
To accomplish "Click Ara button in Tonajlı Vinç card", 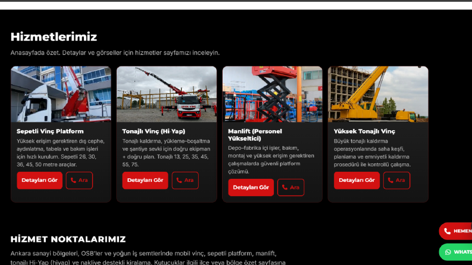I will pos(185,180).
